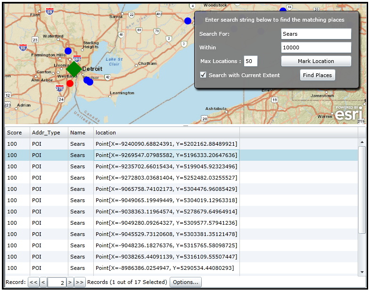The image size is (370, 291).
Task: Click the esri logo on the map
Action: pos(348,113)
